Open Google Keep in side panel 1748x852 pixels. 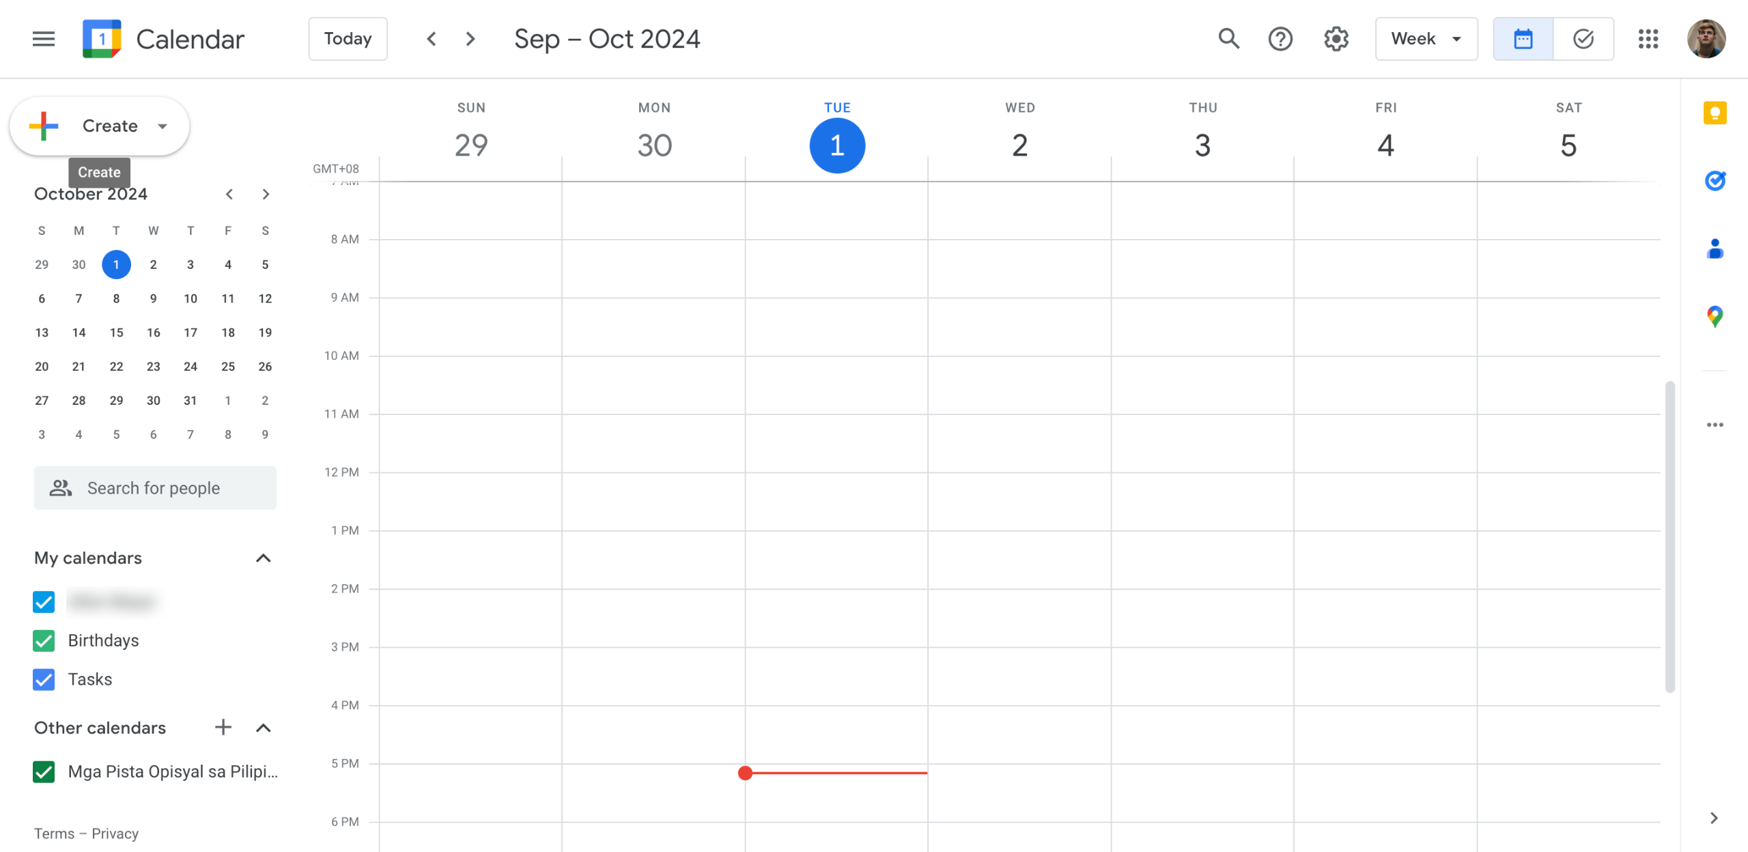click(1715, 113)
